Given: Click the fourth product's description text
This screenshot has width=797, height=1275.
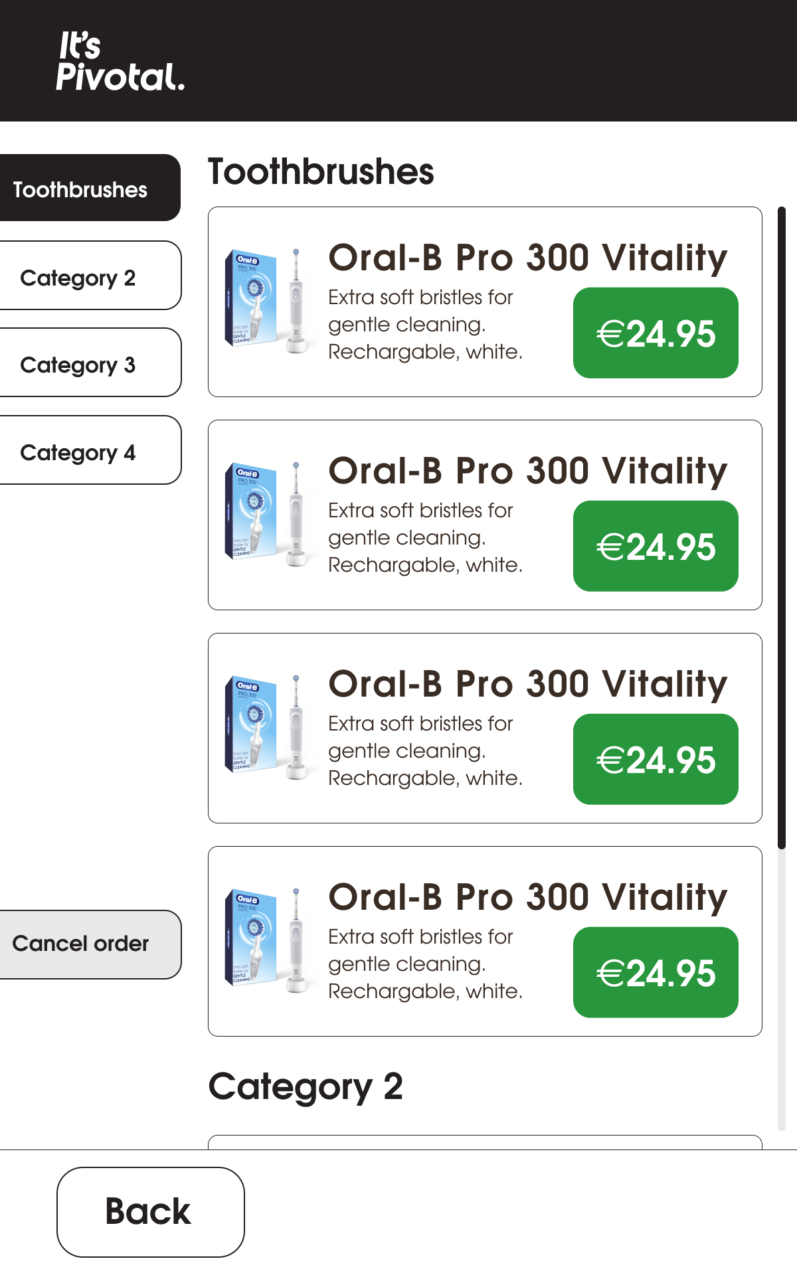Looking at the screenshot, I should [425, 964].
